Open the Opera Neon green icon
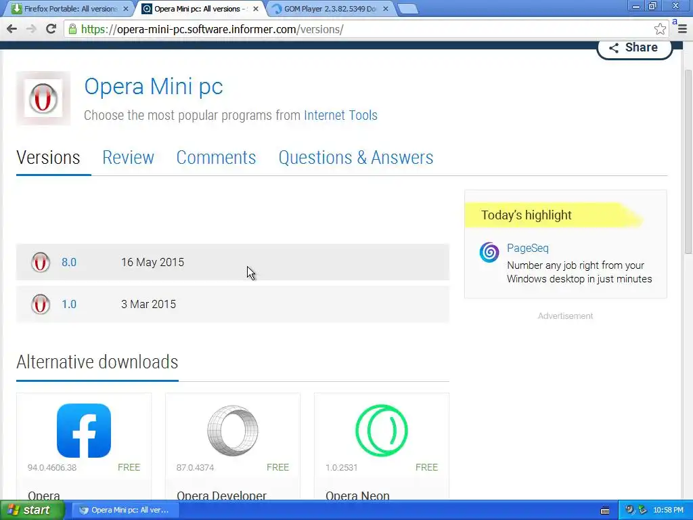The height and width of the screenshot is (520, 693). click(x=382, y=430)
